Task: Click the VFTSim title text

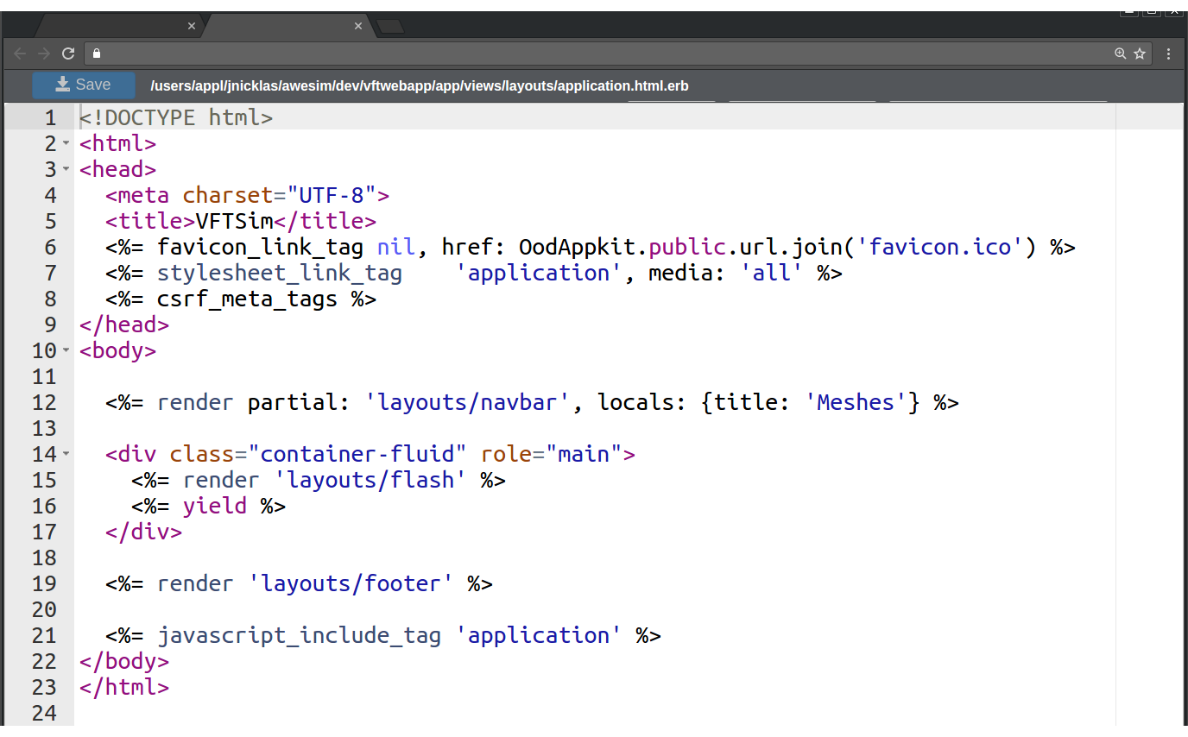Action: click(x=235, y=221)
